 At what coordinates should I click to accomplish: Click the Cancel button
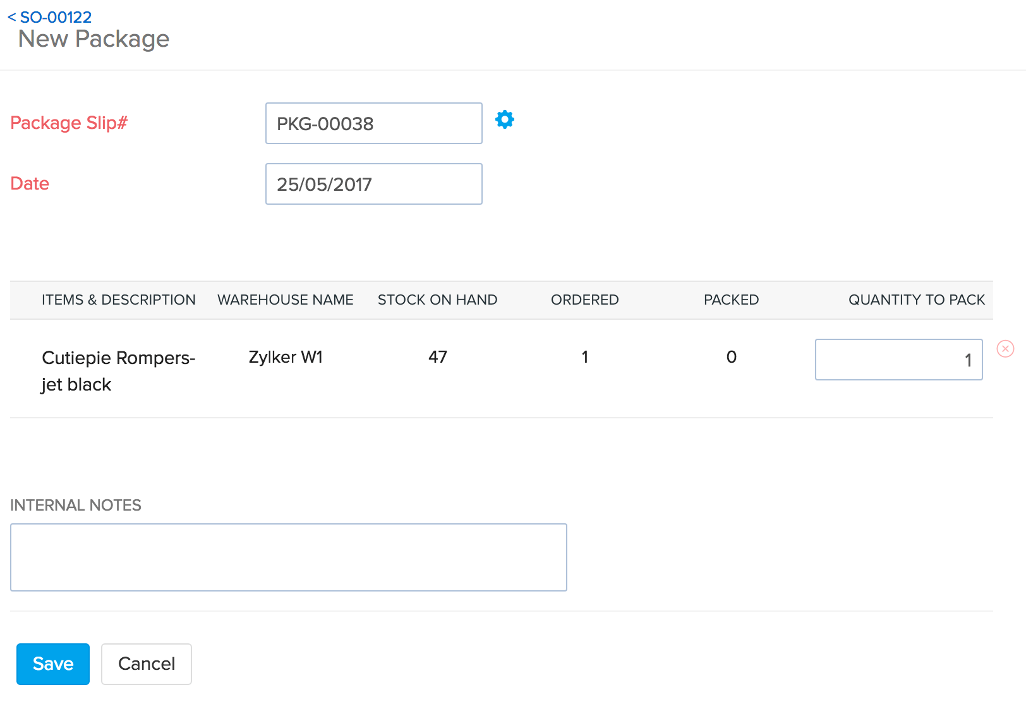(146, 664)
